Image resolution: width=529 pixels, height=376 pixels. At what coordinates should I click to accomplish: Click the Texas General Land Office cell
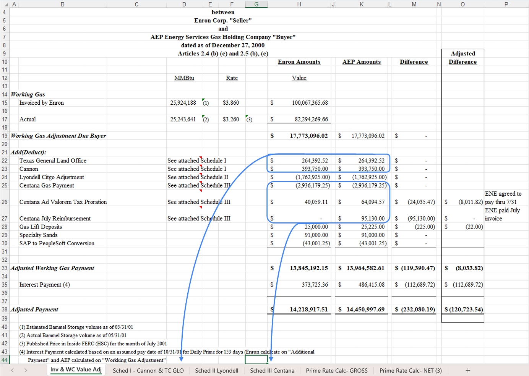[x=53, y=161]
